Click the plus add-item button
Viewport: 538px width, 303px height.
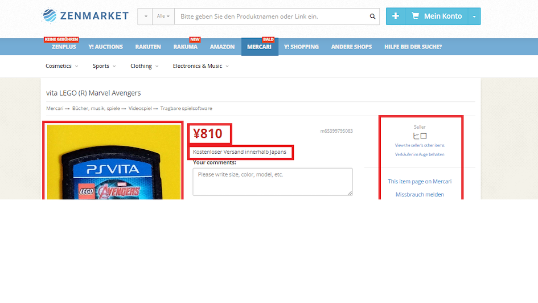click(396, 16)
